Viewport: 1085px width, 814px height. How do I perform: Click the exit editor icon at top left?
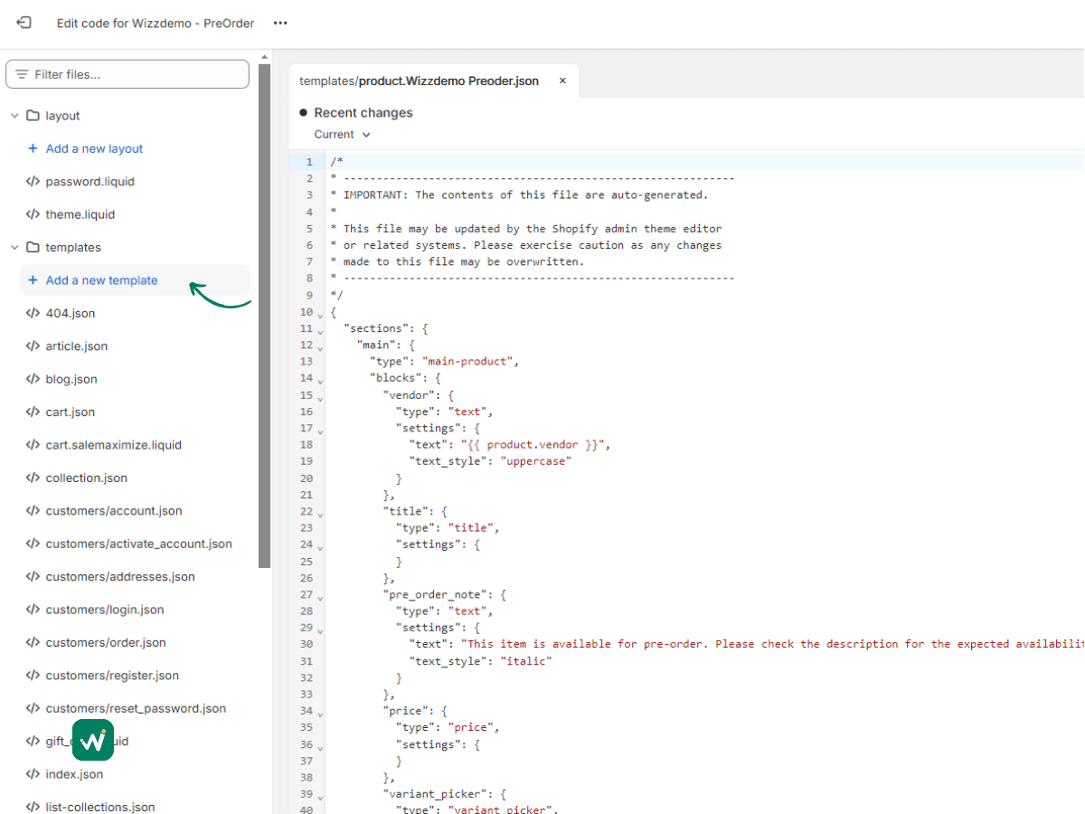24,23
